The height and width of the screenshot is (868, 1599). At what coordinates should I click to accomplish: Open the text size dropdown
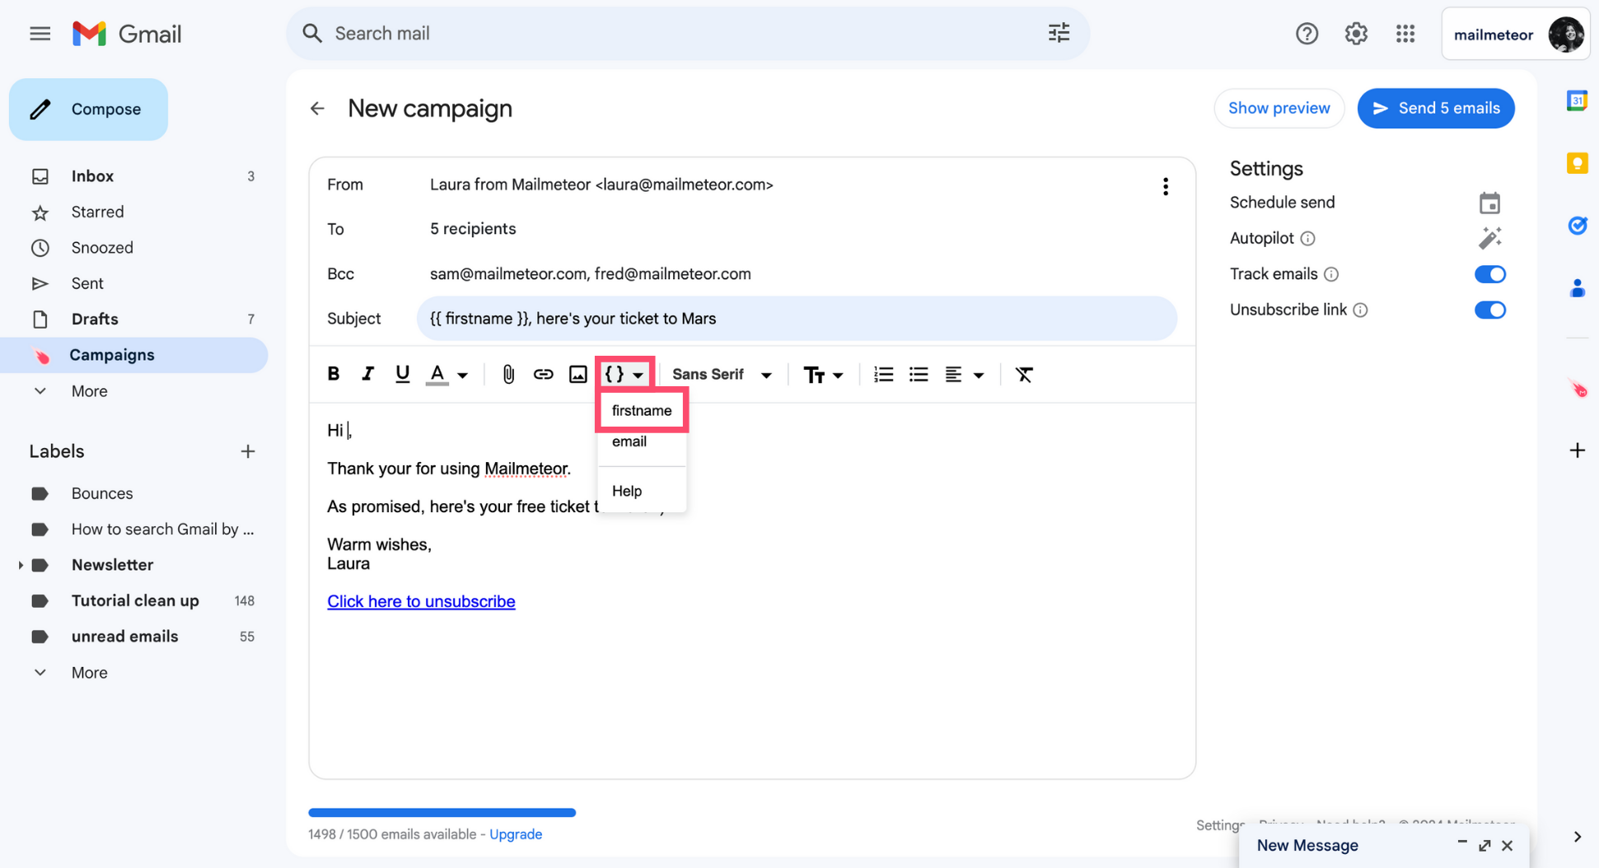(823, 375)
